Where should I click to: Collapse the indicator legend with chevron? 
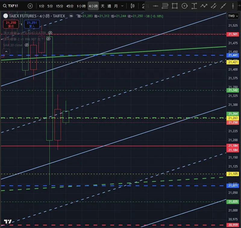(6, 51)
